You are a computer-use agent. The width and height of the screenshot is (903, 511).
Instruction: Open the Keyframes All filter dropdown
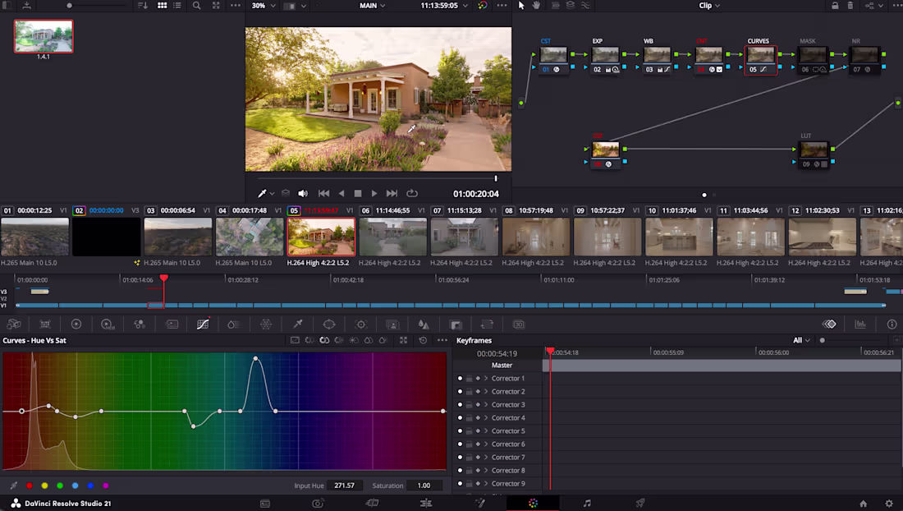801,340
